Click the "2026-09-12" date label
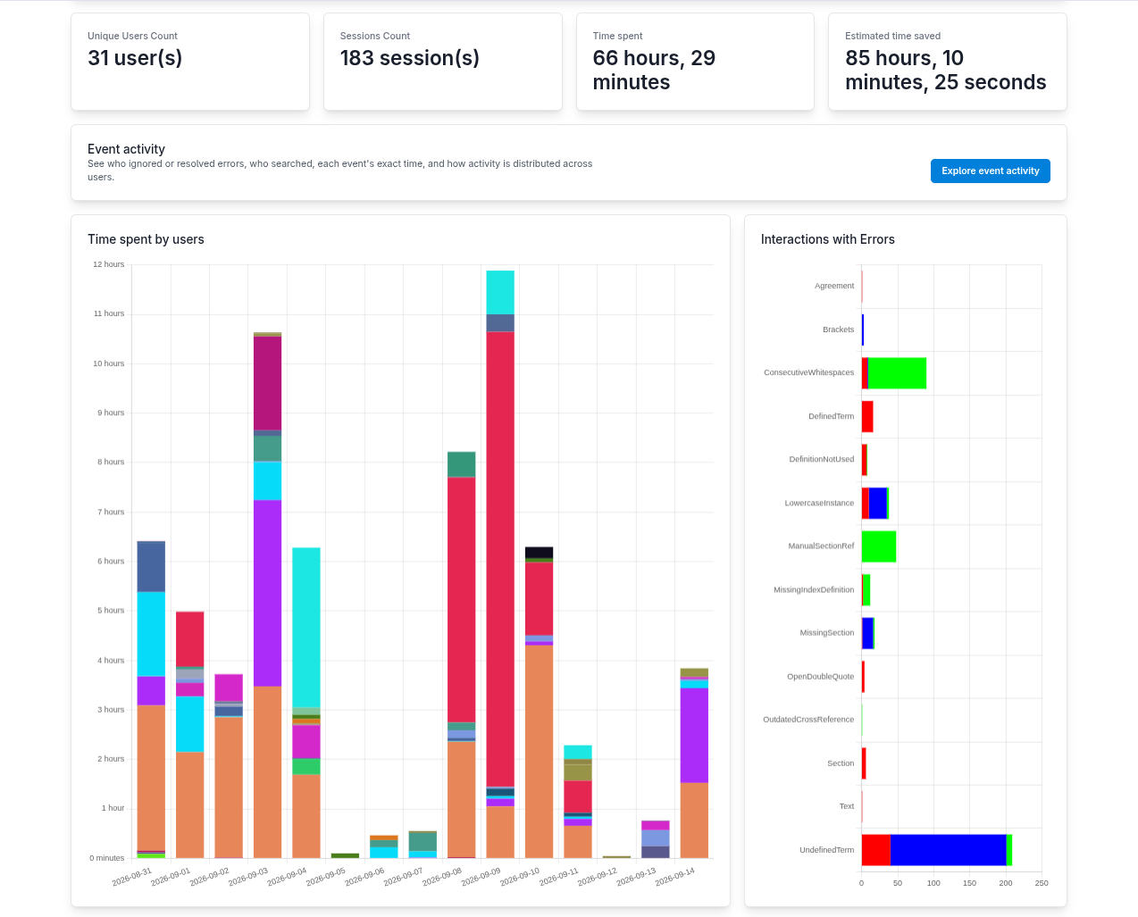The width and height of the screenshot is (1138, 917). click(x=598, y=877)
